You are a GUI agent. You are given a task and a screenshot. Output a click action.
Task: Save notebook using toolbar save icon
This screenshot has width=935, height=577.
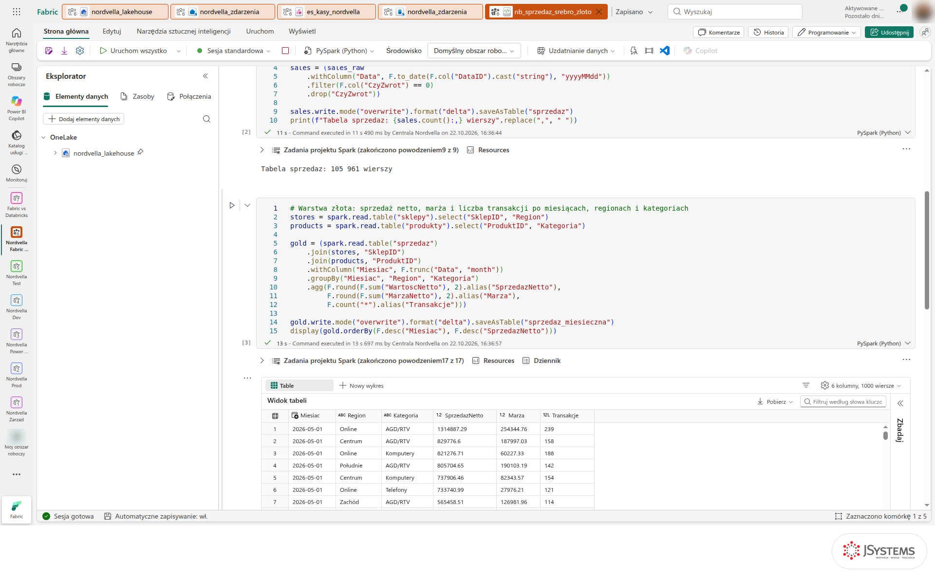coord(49,51)
